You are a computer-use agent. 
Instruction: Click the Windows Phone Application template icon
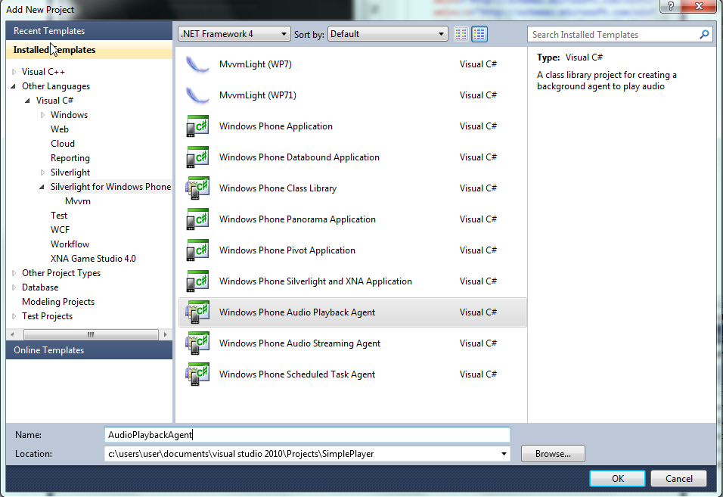(x=197, y=126)
